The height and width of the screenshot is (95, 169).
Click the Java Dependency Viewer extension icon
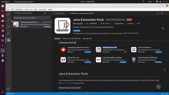point(98,60)
